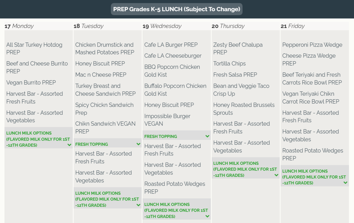Click Pepperoni Pizza Wedge on Friday
This screenshot has height=223, width=354.
[312, 45]
